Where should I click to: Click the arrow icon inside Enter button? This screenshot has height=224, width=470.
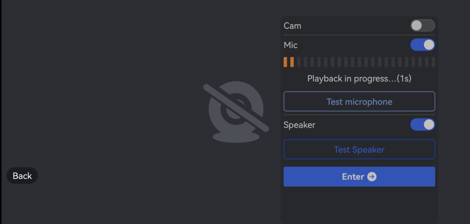372,177
